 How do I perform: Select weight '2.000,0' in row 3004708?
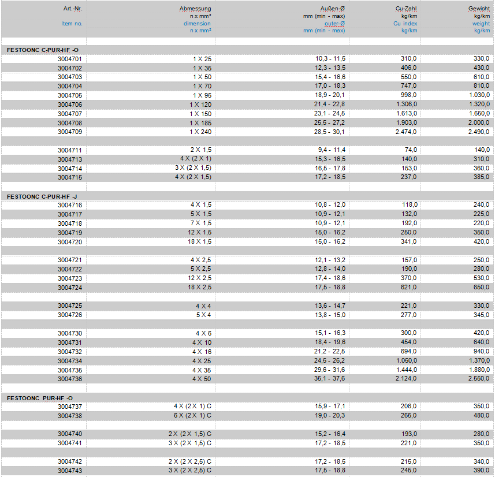(479, 122)
